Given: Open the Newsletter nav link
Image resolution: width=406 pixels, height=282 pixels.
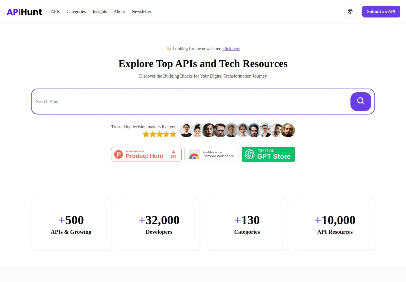Looking at the screenshot, I should (x=142, y=12).
